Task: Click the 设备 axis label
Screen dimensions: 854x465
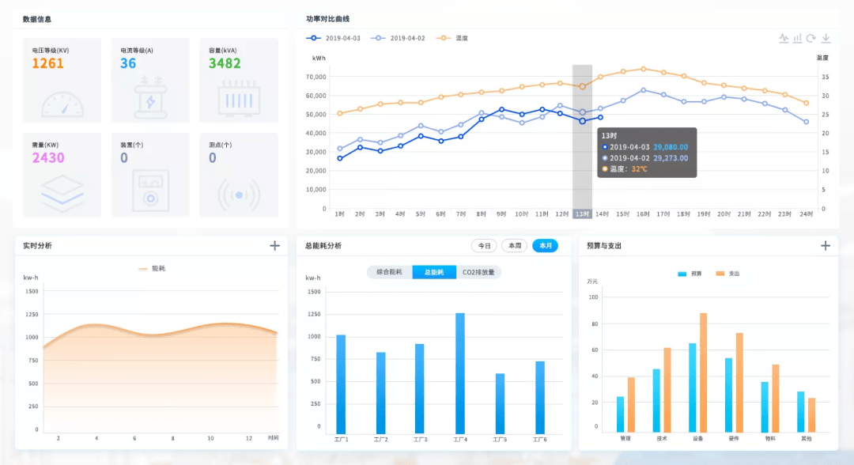Action: coord(697,438)
